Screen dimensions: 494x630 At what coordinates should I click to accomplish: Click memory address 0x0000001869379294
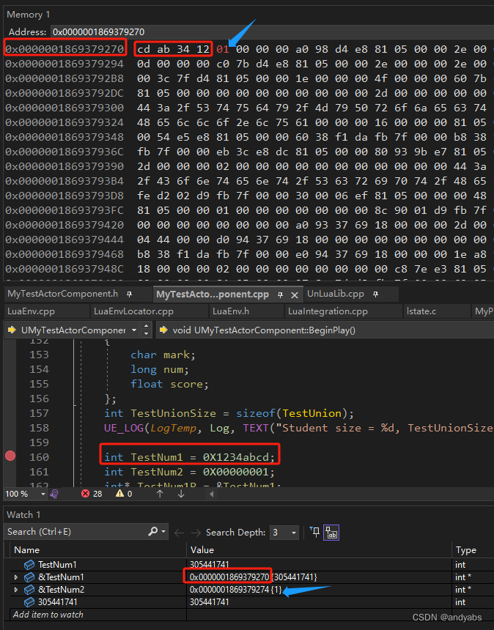(x=64, y=64)
